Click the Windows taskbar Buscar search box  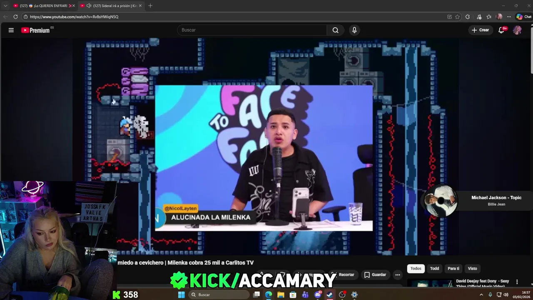(x=219, y=295)
